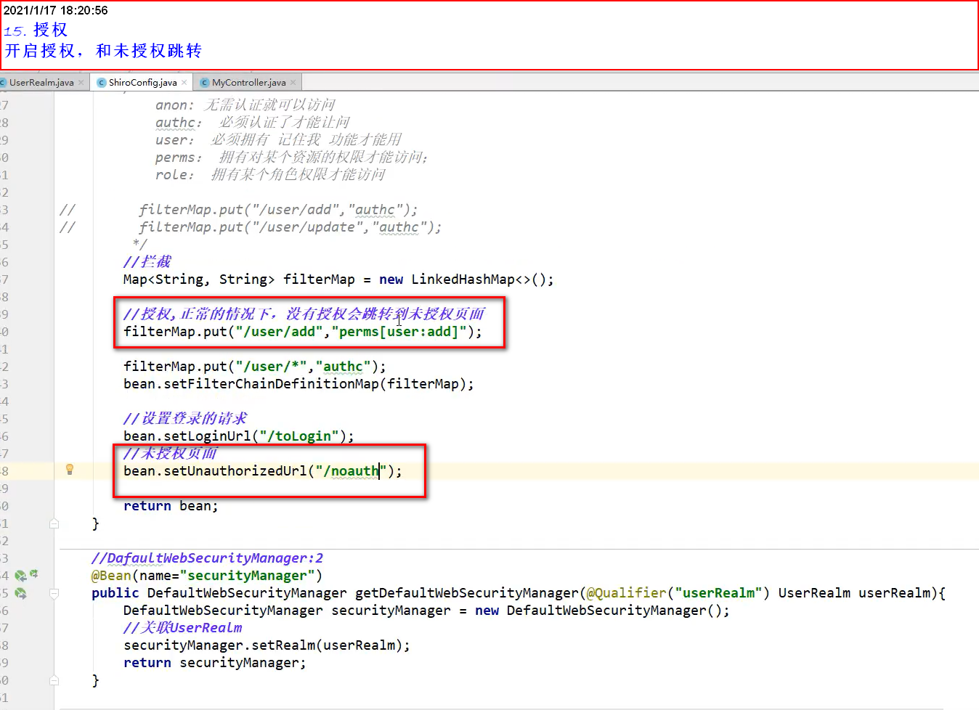Click the string "perms[user:add]"

399,332
